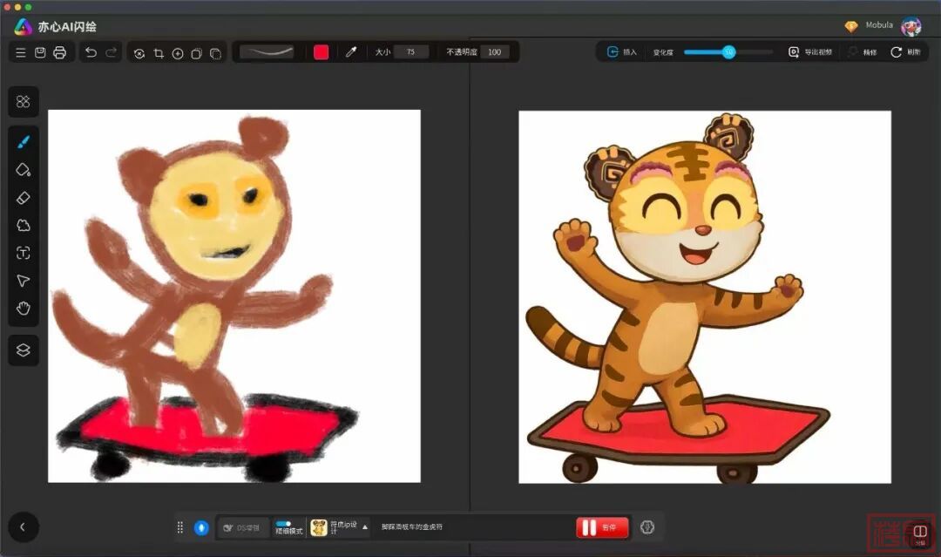Open the hamburger menu
Image resolution: width=941 pixels, height=557 pixels.
point(21,52)
